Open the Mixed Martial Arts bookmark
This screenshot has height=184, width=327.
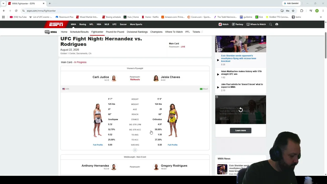coord(87,17)
